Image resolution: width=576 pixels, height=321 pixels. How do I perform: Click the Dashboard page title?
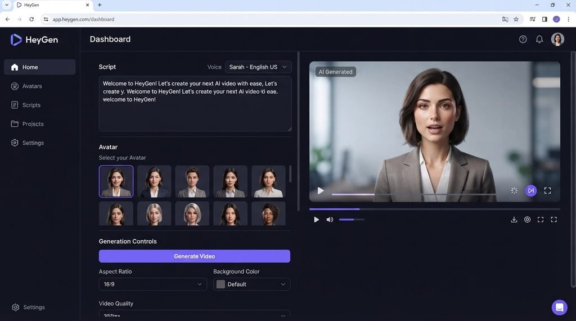[110, 39]
